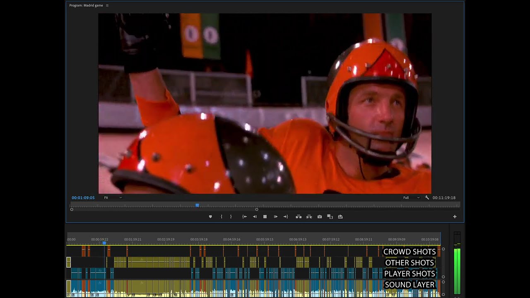
Task: Click the blue playhead on the timeline ruler
Action: click(x=104, y=243)
